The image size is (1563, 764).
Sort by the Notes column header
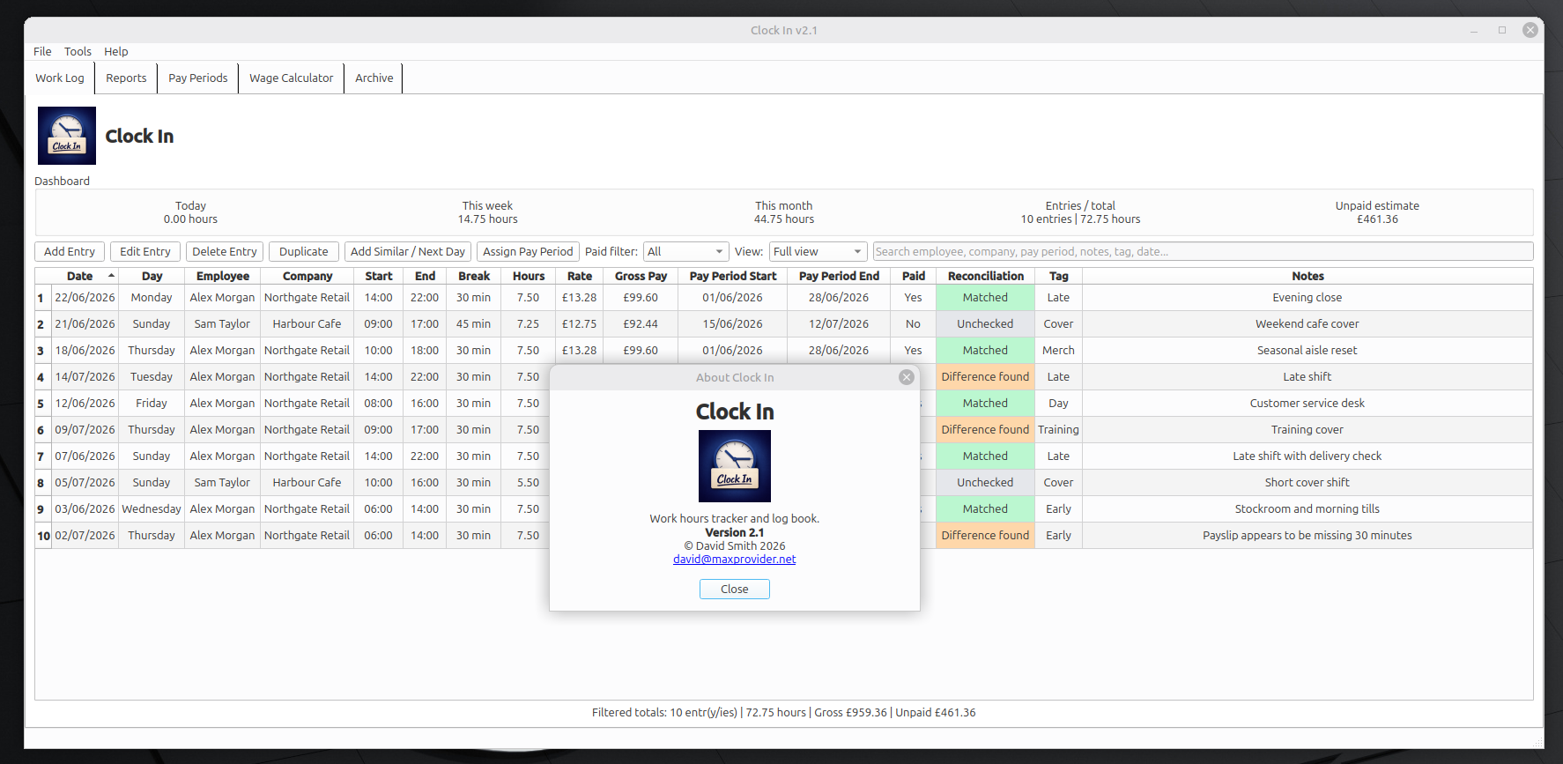[x=1307, y=277]
